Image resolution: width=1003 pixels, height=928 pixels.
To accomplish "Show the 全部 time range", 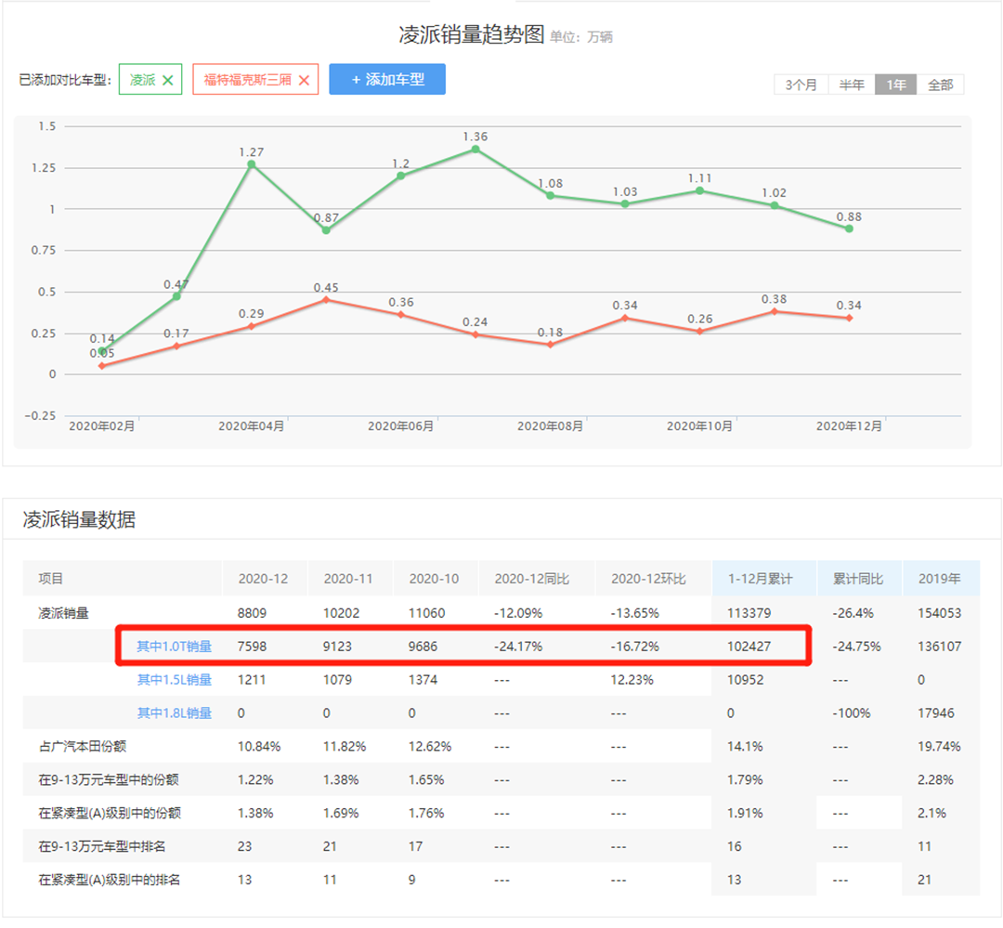I will [x=940, y=85].
